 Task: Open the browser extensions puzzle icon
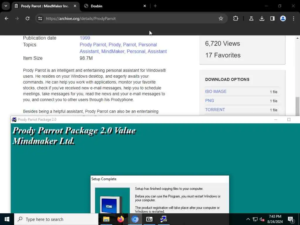[x=236, y=18]
